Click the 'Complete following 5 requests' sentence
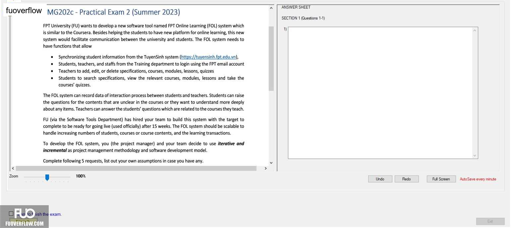511x228 pixels. pos(123,161)
